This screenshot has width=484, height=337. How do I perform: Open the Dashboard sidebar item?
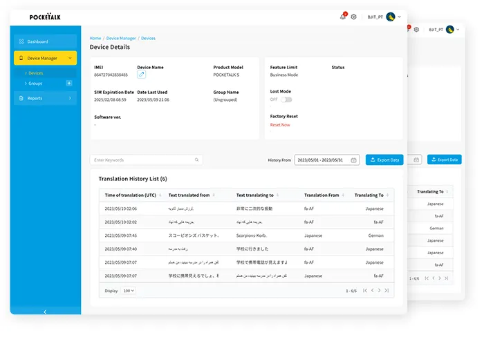[x=45, y=41]
